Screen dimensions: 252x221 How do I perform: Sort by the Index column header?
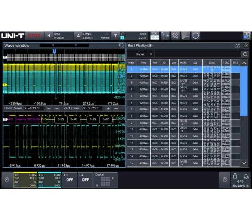pos(131,63)
